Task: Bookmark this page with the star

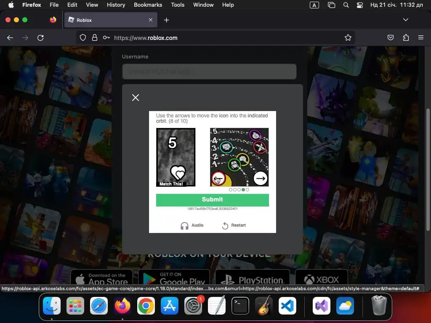Action: tap(348, 37)
